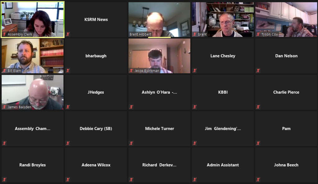This screenshot has height=184, width=318.
Task: Select the Assembly Clerk video thumbnail
Action: coord(33,20)
